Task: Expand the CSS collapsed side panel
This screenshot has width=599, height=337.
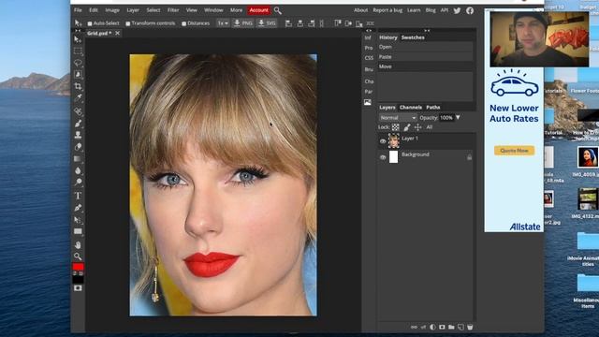Action: (x=369, y=58)
